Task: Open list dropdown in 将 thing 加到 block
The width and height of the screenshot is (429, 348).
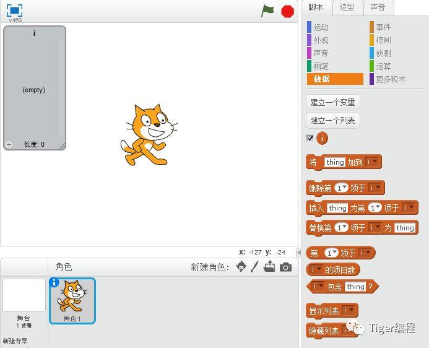Action: coord(372,162)
